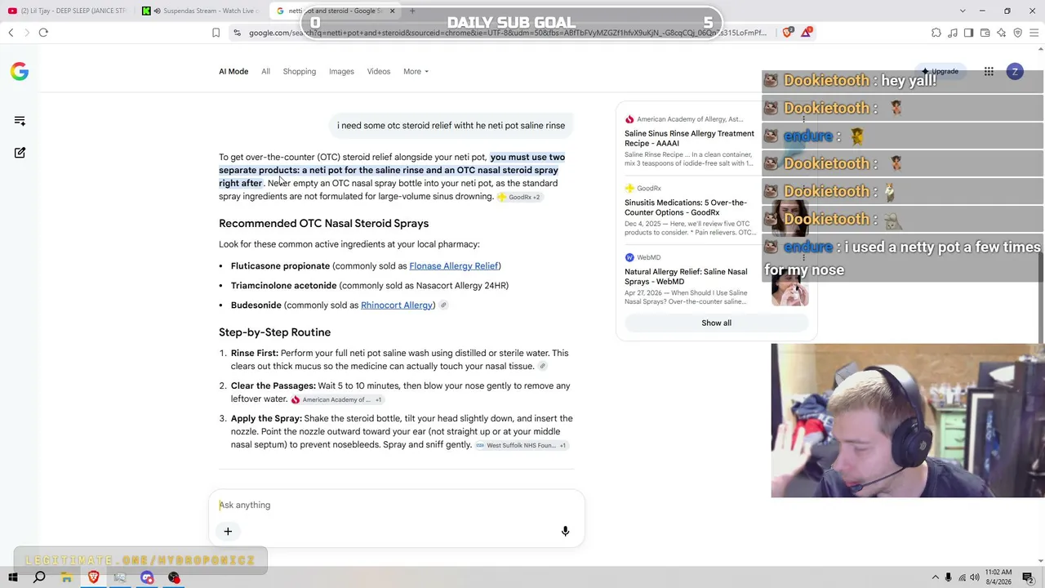Expand the More search options dropdown
The width and height of the screenshot is (1045, 588).
tap(416, 71)
